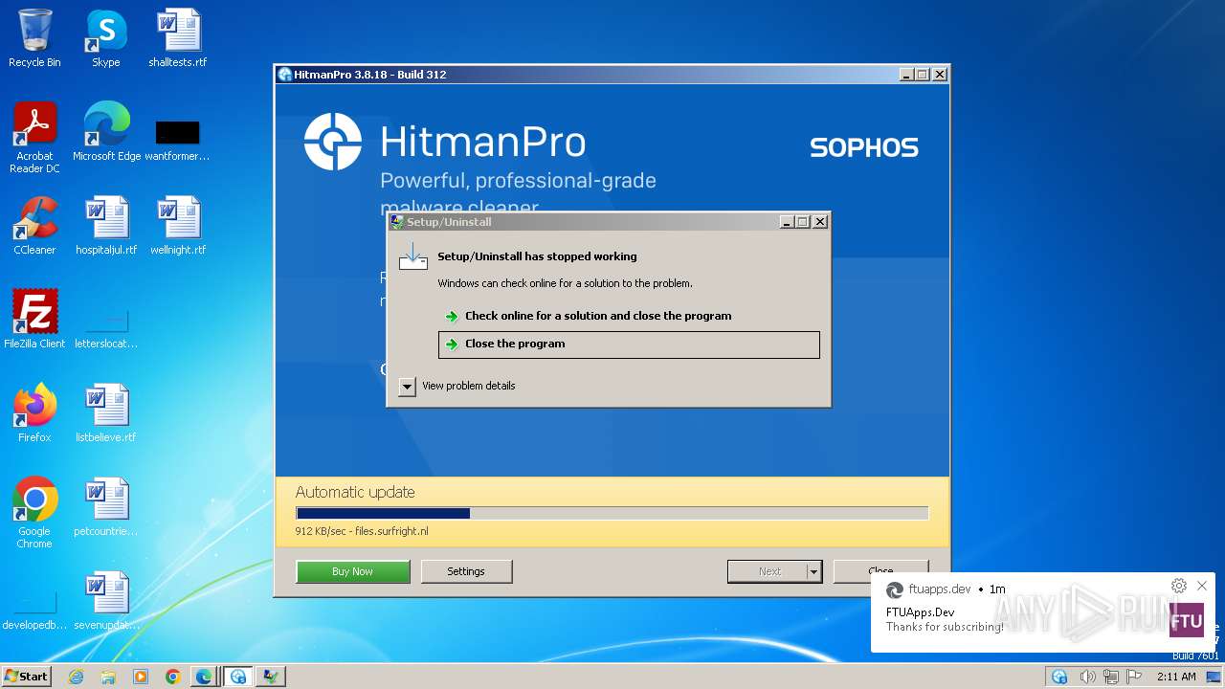This screenshot has height=689, width=1225.
Task: Select the letterslocat desktop file
Action: (106, 330)
